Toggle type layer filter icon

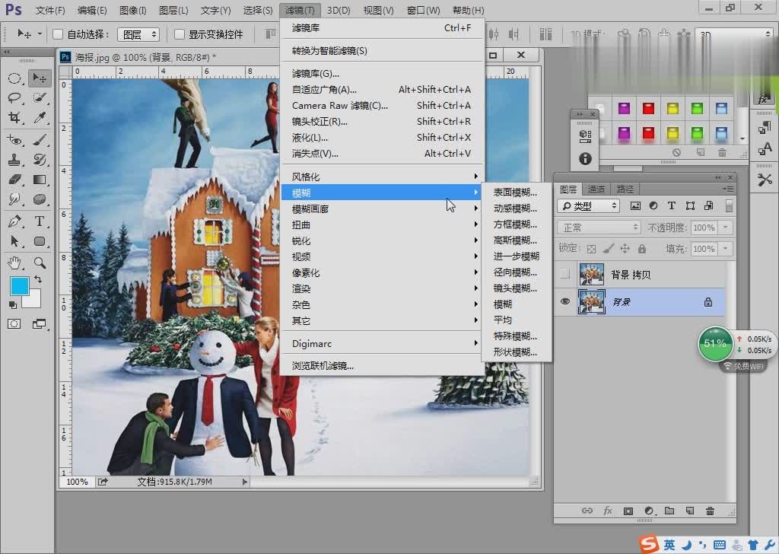point(672,205)
